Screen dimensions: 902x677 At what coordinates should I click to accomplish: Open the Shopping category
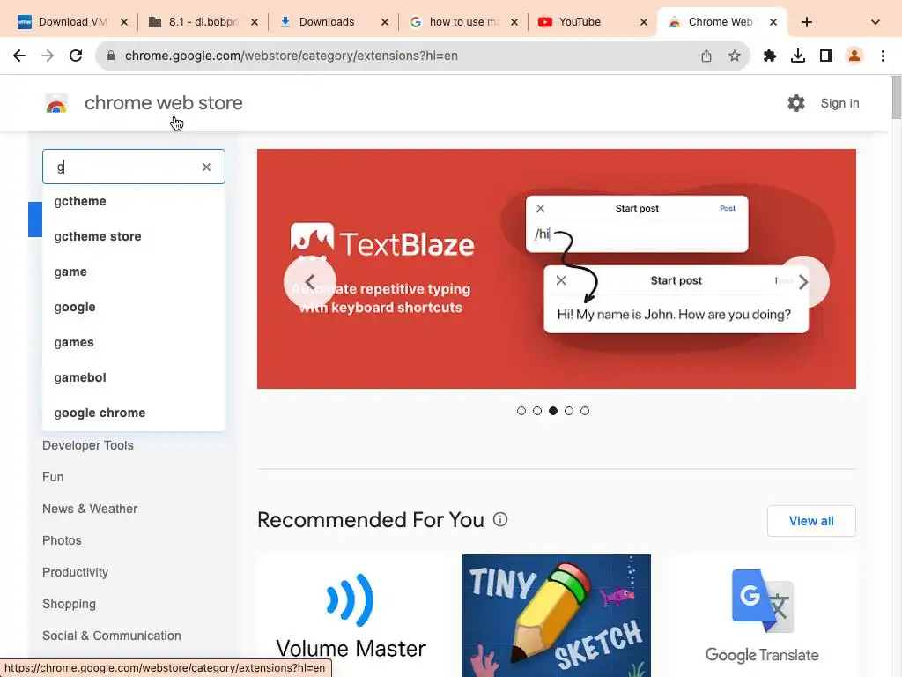[x=69, y=604]
